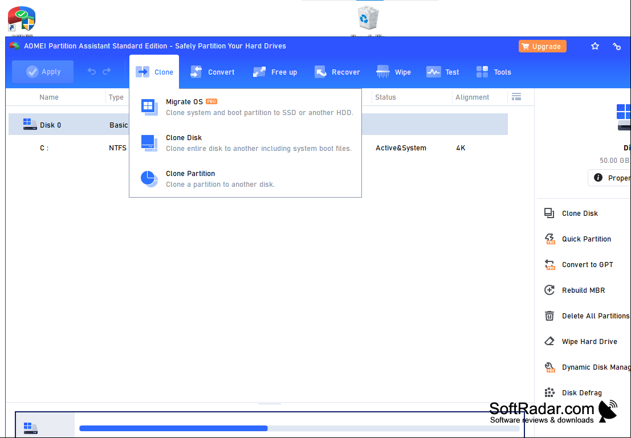The image size is (631, 438).
Task: Click the AOMEI logo in title bar
Action: 14,46
